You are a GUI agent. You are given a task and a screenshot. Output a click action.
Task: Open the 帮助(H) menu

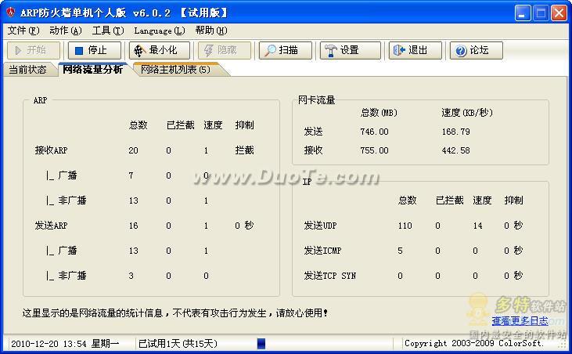click(211, 31)
